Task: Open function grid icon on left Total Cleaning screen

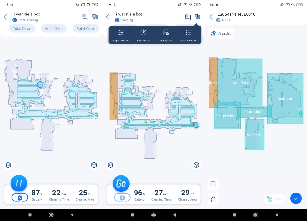Action: pos(95,17)
